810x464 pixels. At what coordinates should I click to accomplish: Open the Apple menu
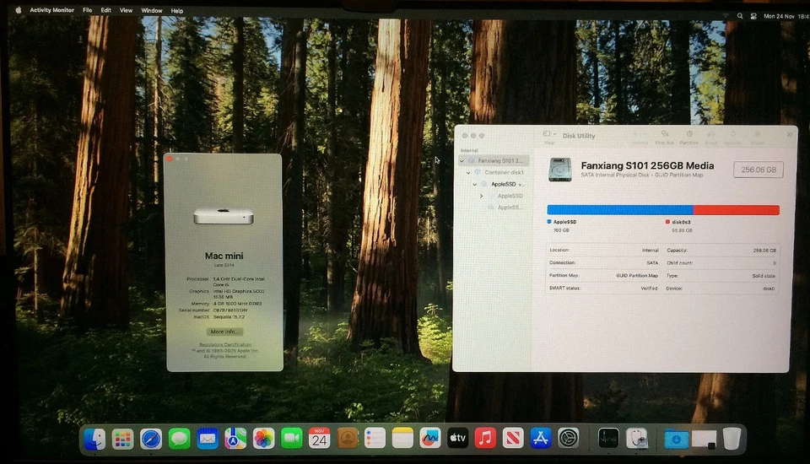[19, 10]
